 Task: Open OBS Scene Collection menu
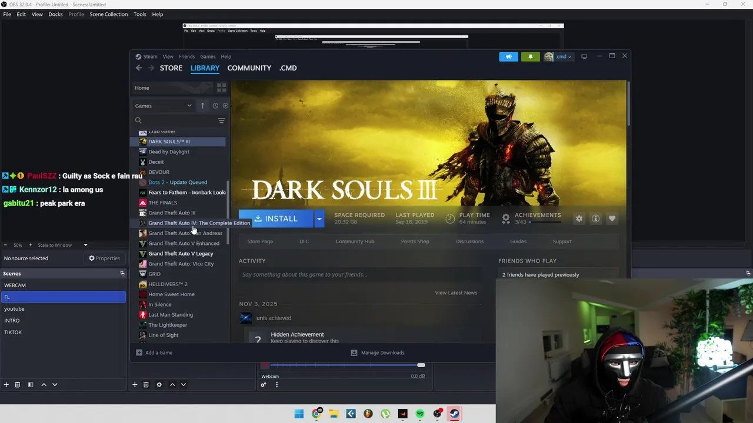click(108, 14)
